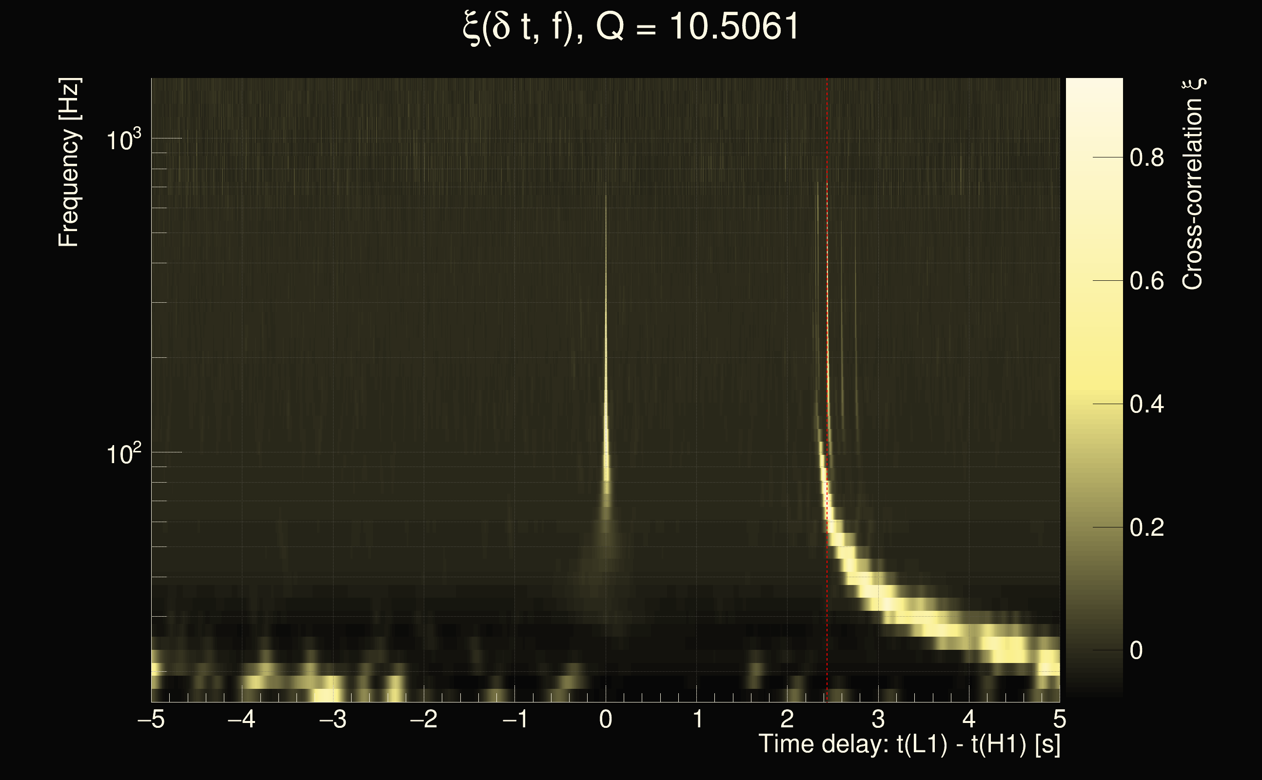The height and width of the screenshot is (780, 1262).
Task: Click the plot title showing Q = 10.5061
Action: 631,27
